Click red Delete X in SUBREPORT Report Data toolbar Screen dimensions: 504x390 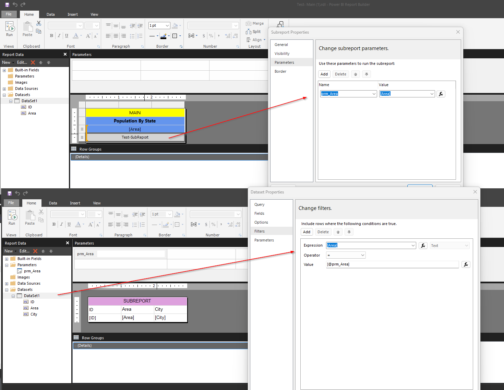tap(35, 251)
